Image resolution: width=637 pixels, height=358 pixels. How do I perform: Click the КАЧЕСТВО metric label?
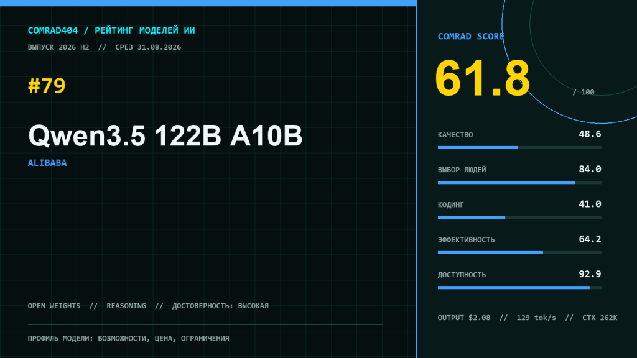(x=455, y=135)
